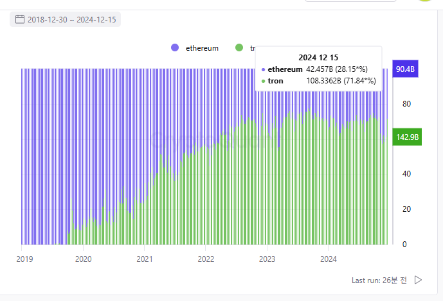Click the calendar icon beside the date range
Image resolution: width=443 pixels, height=301 pixels.
click(x=20, y=19)
